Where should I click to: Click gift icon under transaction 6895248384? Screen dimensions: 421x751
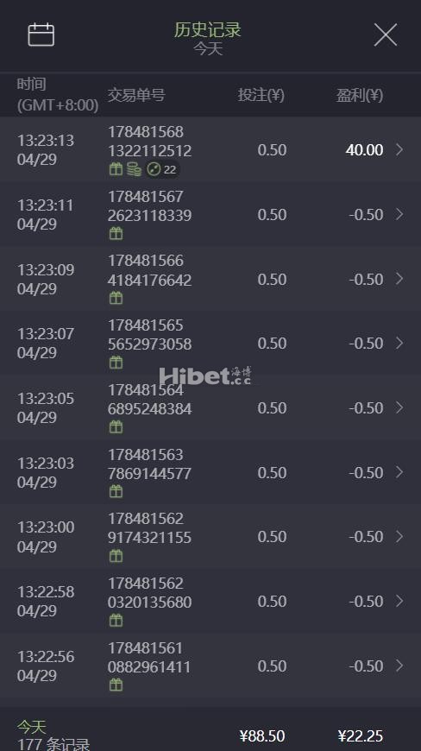coord(116,426)
